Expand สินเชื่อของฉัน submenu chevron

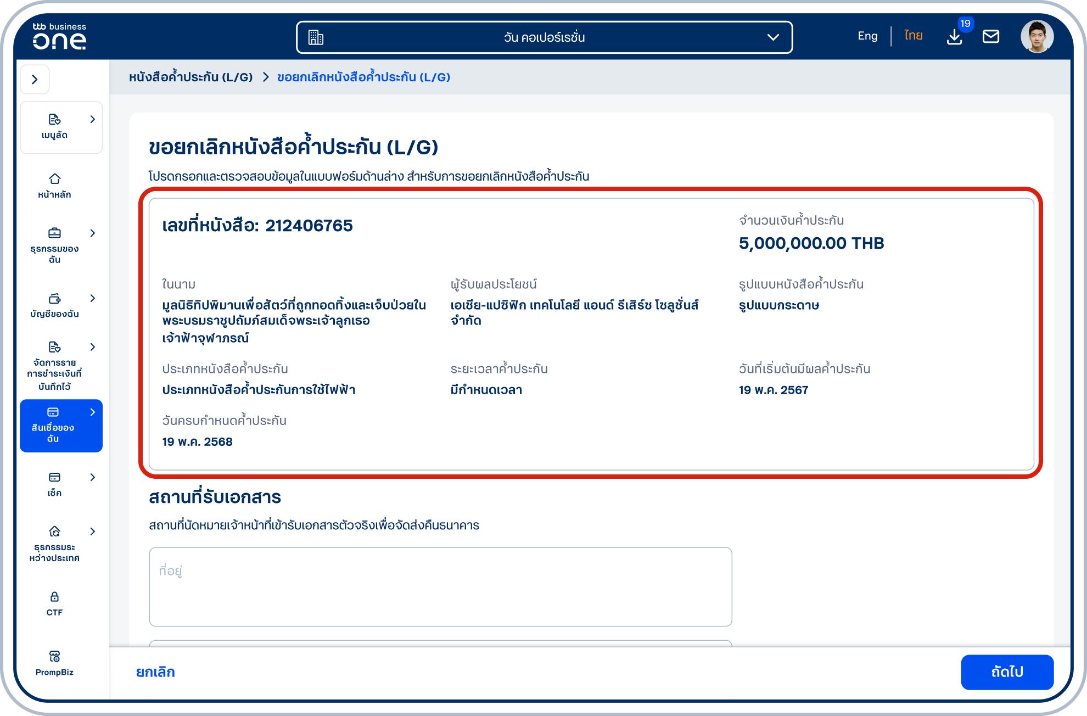click(92, 412)
